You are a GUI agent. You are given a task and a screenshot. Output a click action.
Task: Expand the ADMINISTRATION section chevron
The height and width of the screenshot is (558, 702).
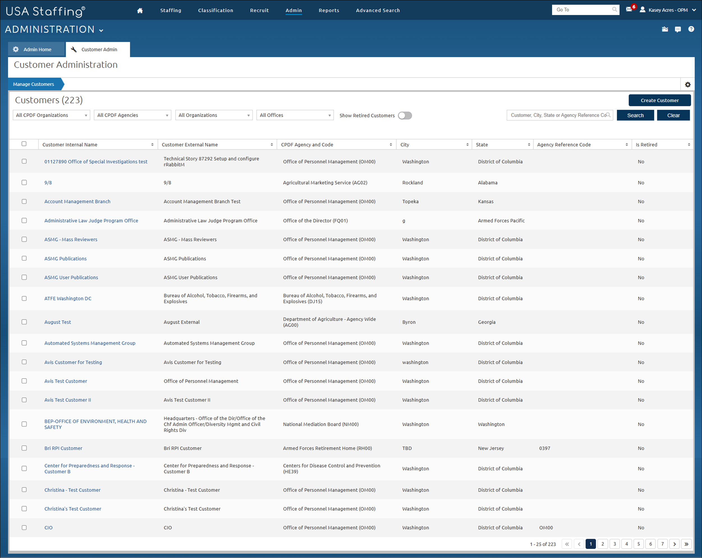point(101,30)
